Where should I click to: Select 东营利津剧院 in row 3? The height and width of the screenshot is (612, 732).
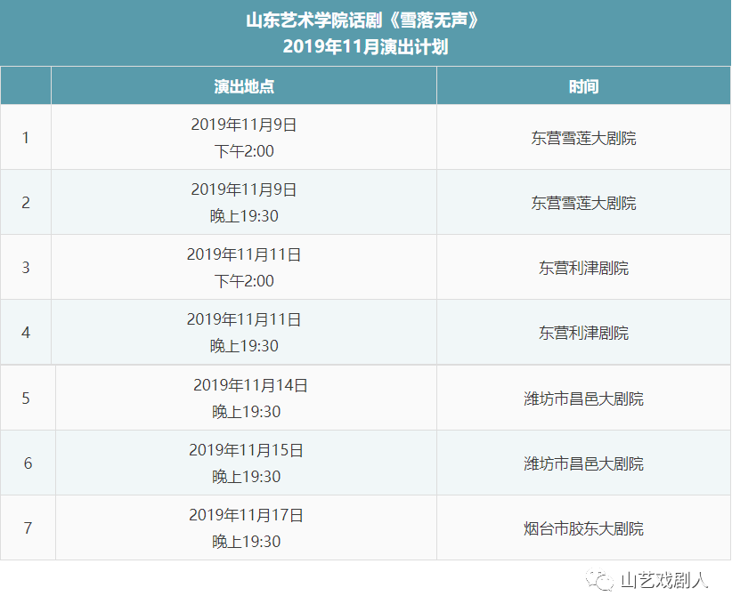(x=583, y=268)
